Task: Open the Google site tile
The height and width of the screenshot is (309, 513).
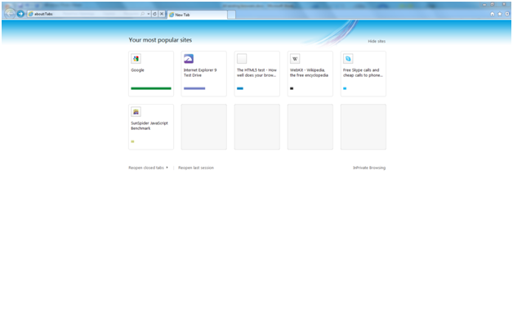Action: (151, 74)
